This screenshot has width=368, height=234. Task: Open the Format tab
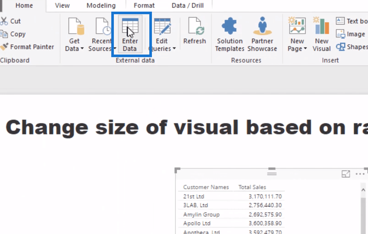point(144,5)
